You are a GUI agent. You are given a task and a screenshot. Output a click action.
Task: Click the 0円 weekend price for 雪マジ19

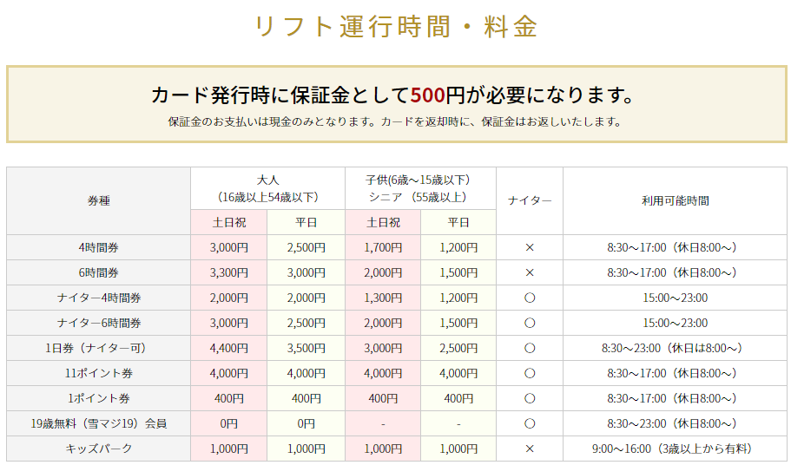[x=229, y=424]
